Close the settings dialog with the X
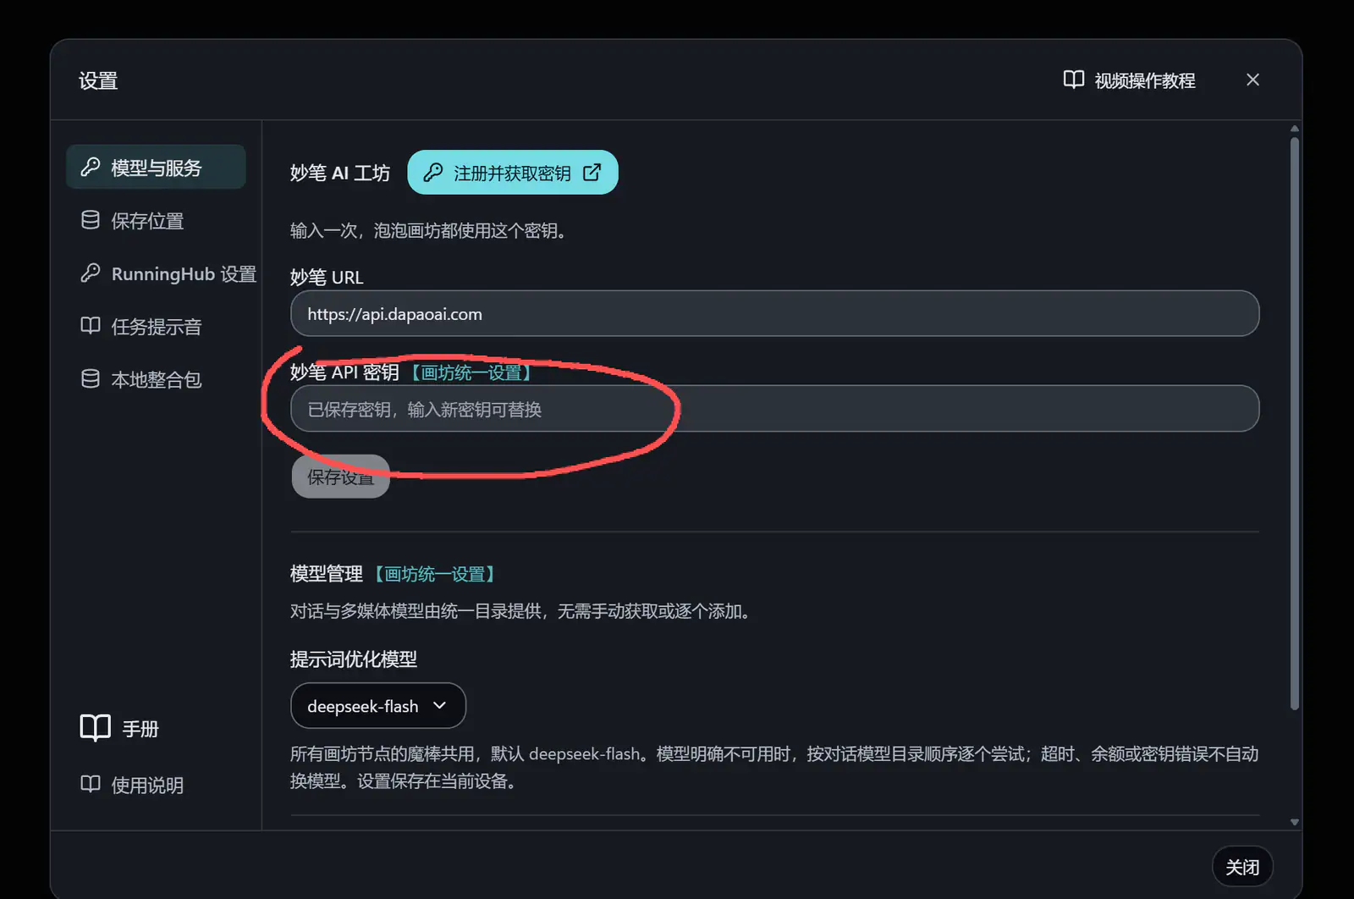Viewport: 1354px width, 899px height. pos(1252,80)
